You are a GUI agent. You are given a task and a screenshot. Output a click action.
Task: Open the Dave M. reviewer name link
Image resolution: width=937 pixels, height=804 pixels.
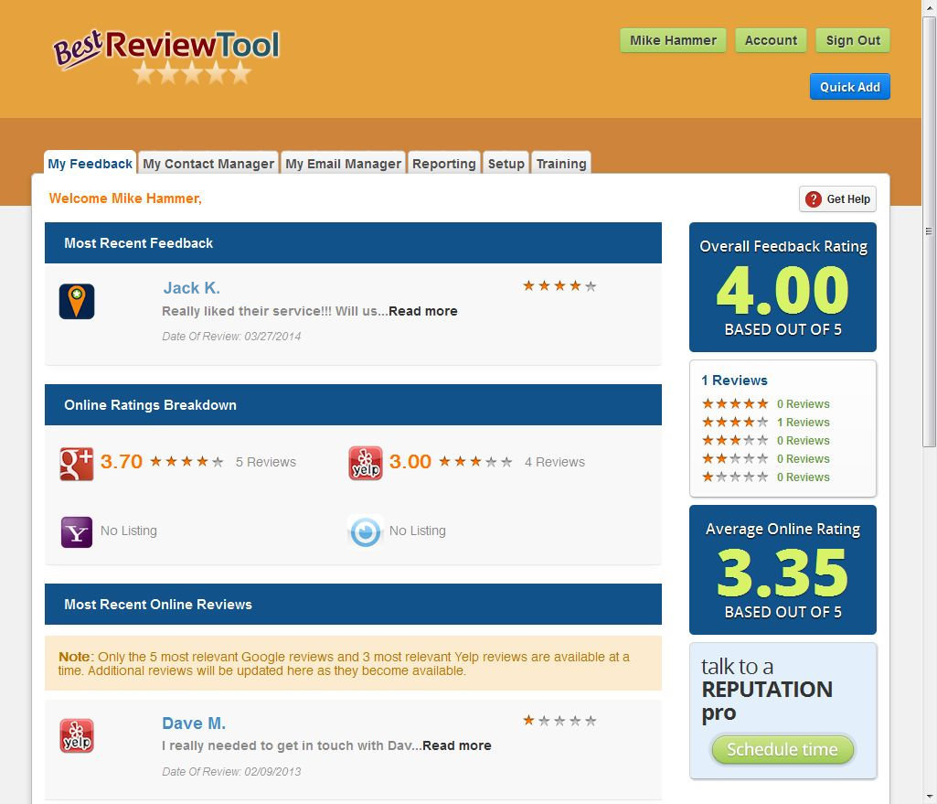[x=194, y=724]
